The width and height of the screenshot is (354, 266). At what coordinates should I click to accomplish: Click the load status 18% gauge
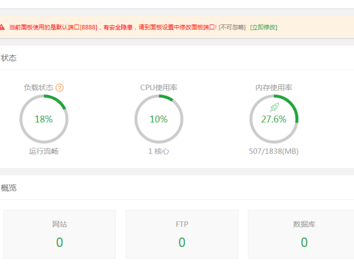(44, 119)
